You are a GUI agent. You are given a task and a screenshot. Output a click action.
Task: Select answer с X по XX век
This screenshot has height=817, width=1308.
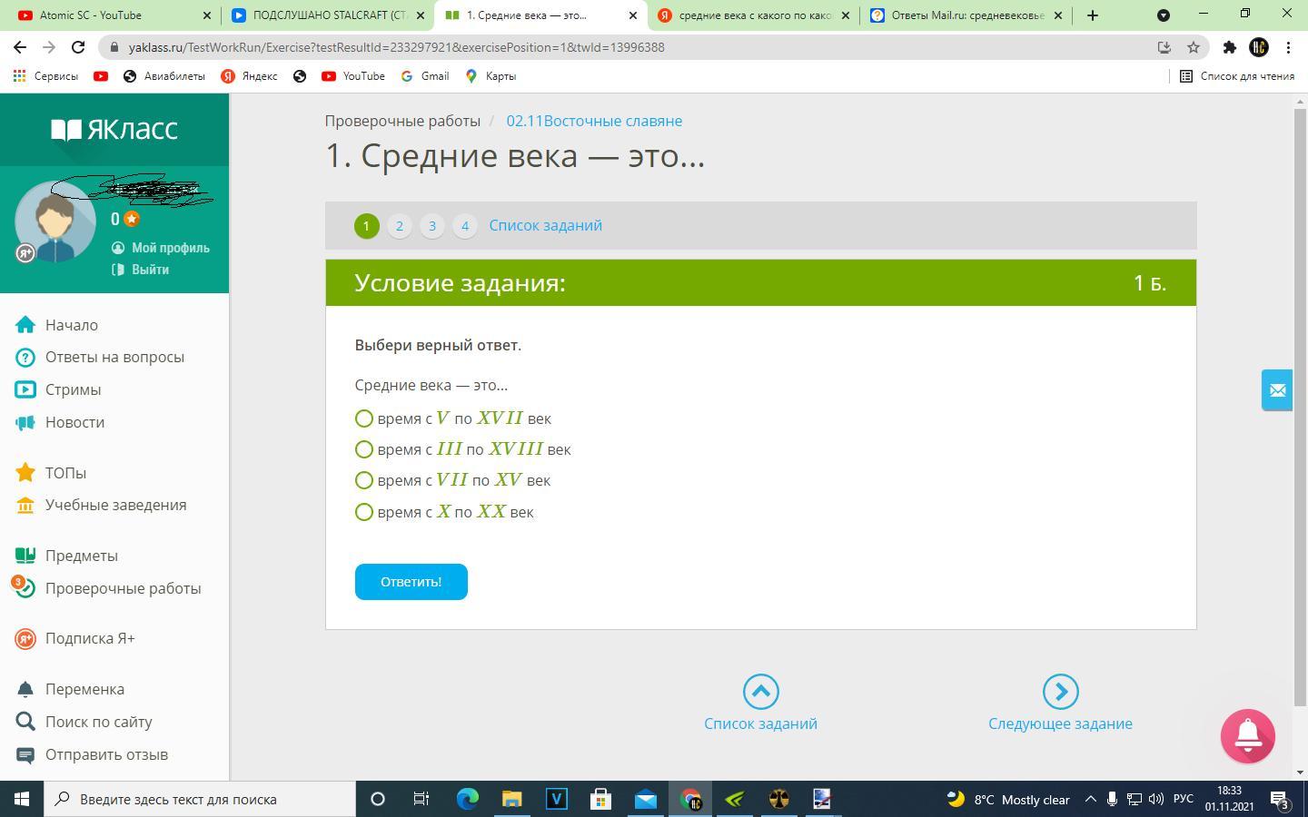[363, 512]
